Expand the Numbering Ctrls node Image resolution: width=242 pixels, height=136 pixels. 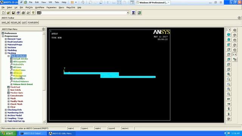6,113
